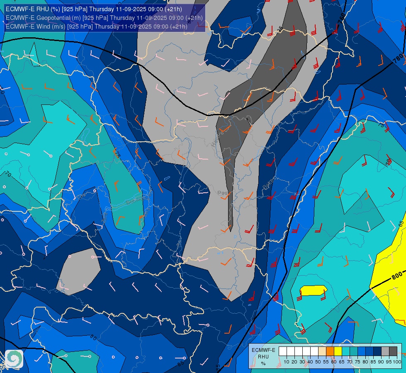
Task: Pick the navy 85–90 legend swatch
Action: (377, 351)
